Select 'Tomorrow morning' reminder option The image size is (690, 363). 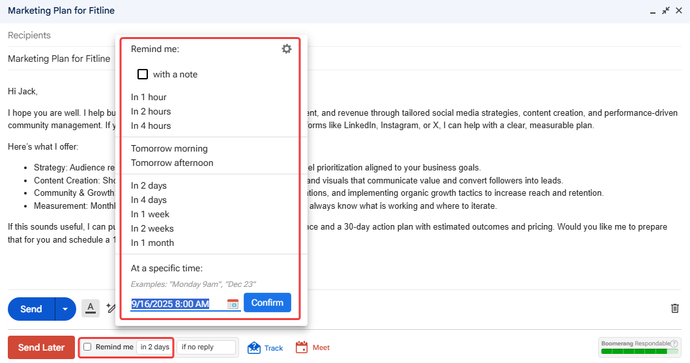[169, 148]
